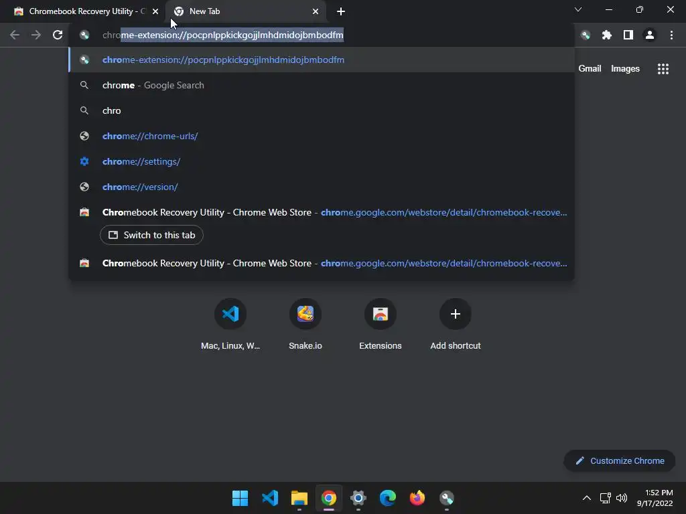Open the Images link
This screenshot has width=686, height=514.
click(625, 69)
